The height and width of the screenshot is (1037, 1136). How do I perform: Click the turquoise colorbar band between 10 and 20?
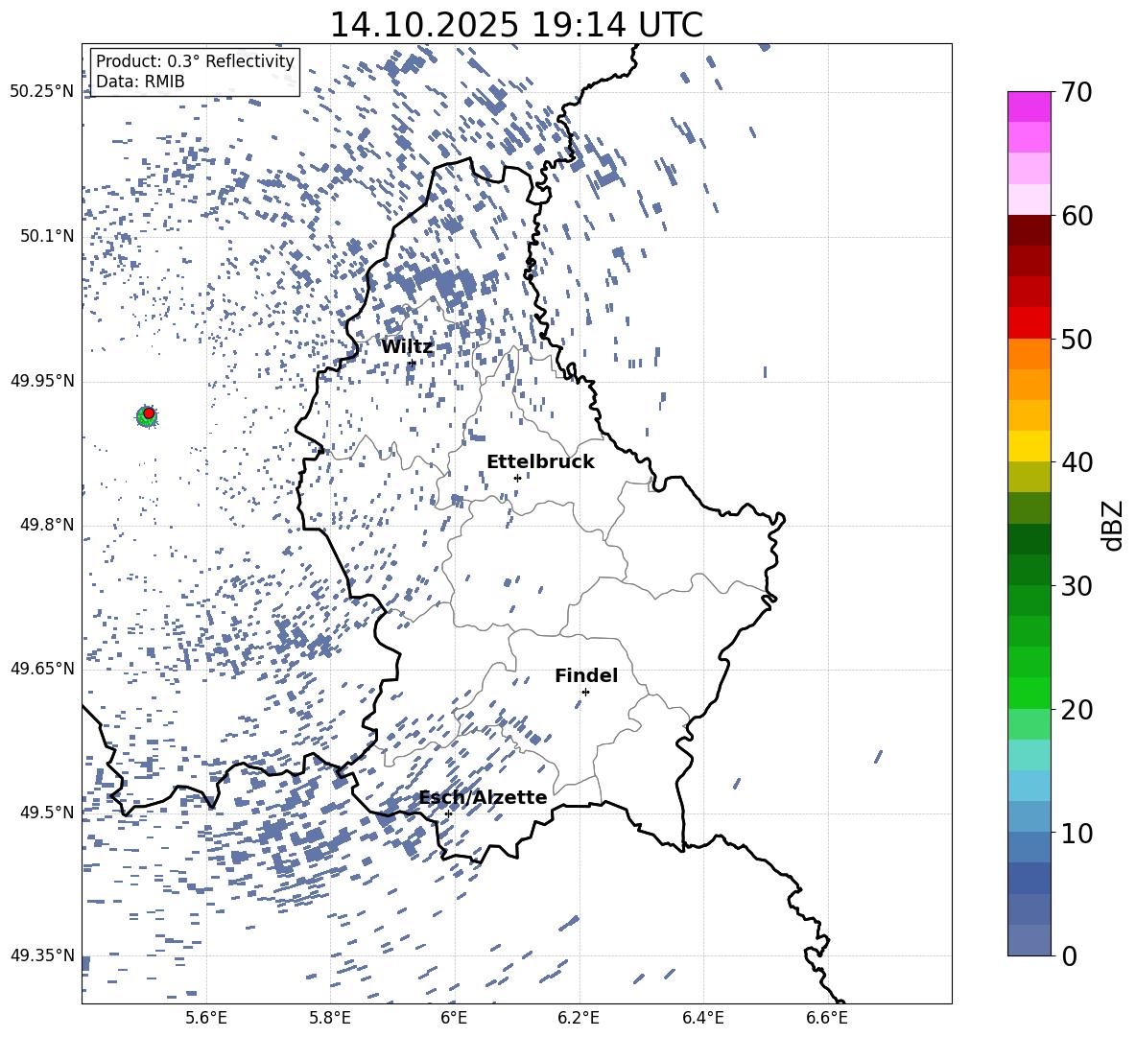pyautogui.click(x=1029, y=755)
